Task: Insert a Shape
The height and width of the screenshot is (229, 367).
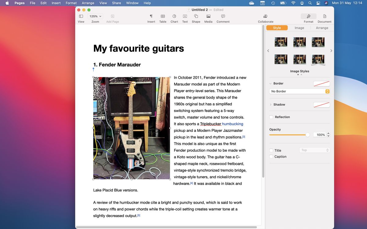Action: pyautogui.click(x=196, y=18)
